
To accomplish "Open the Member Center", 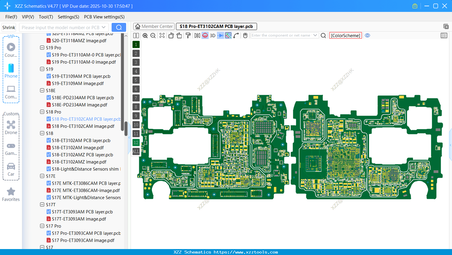I will click(153, 26).
